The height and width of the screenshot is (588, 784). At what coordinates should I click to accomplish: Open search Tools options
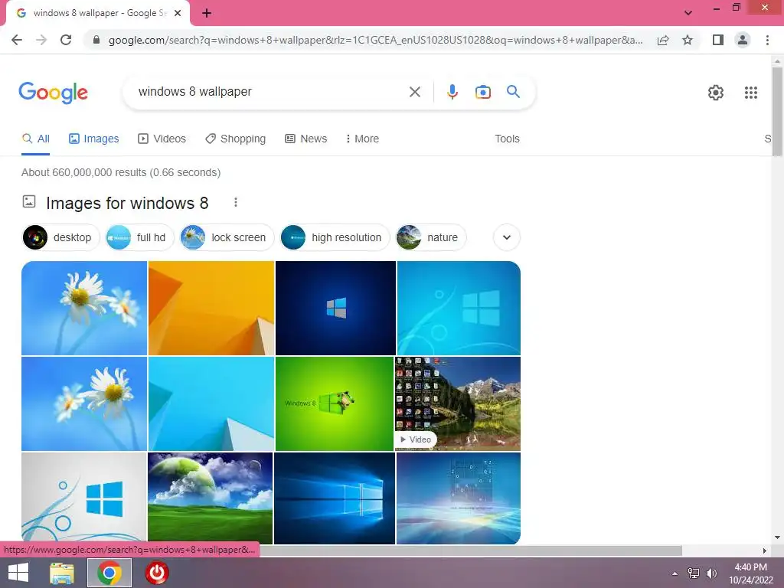[507, 139]
